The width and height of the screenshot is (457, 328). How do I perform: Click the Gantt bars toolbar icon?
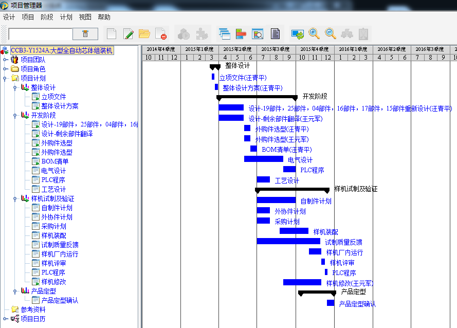pos(241,34)
